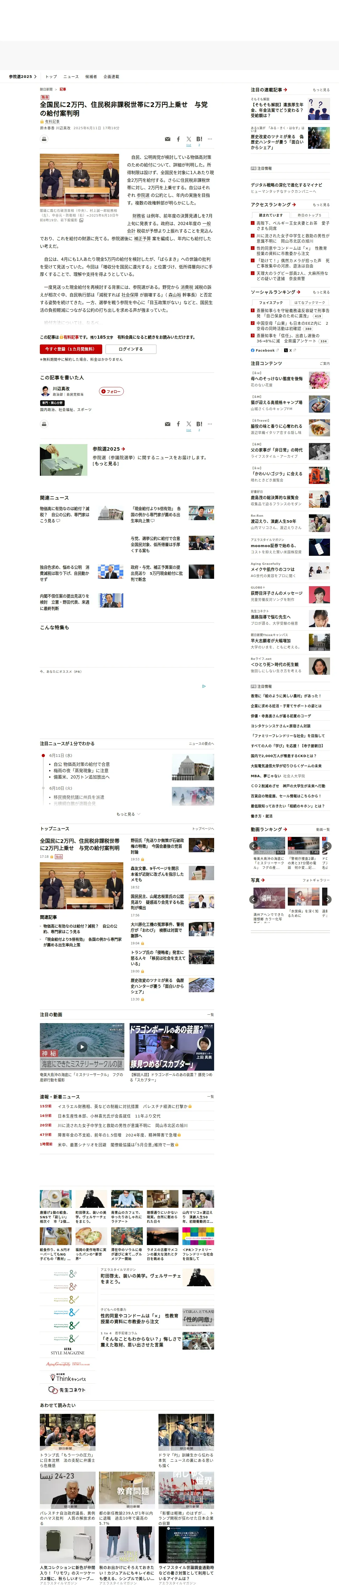Go to previous photo in 写真 carousel
The width and height of the screenshot is (339, 1585).
point(253,899)
